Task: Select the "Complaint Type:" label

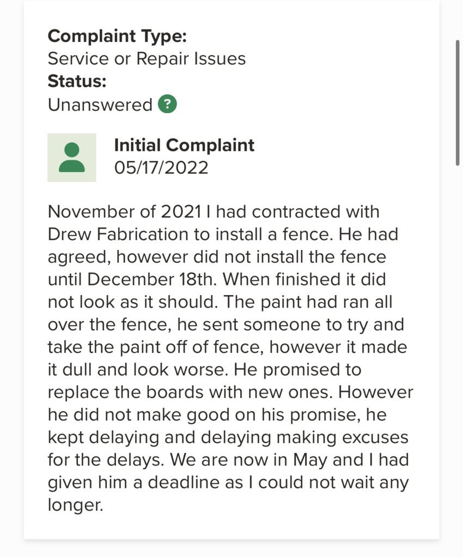Action: pos(117,36)
